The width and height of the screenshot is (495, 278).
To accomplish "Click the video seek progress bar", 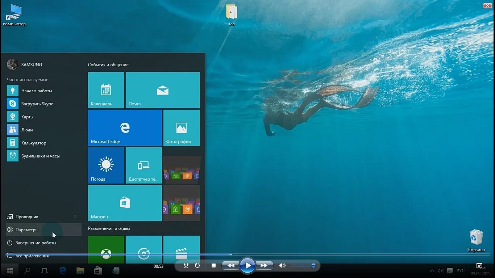I will click(x=247, y=254).
